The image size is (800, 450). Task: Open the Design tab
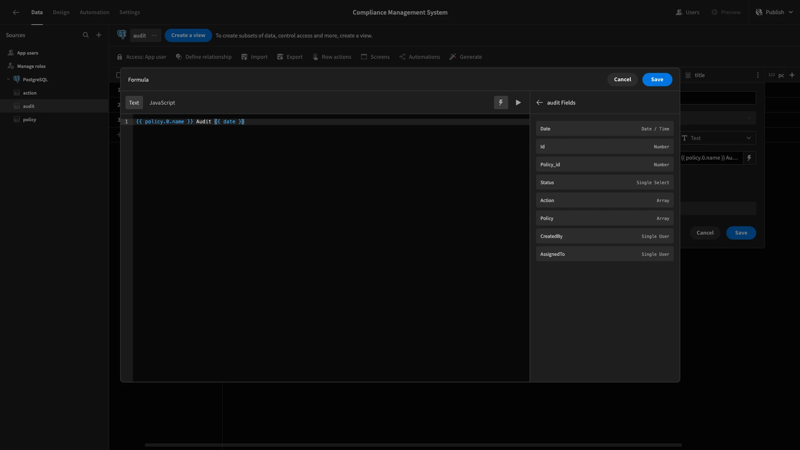coord(61,12)
